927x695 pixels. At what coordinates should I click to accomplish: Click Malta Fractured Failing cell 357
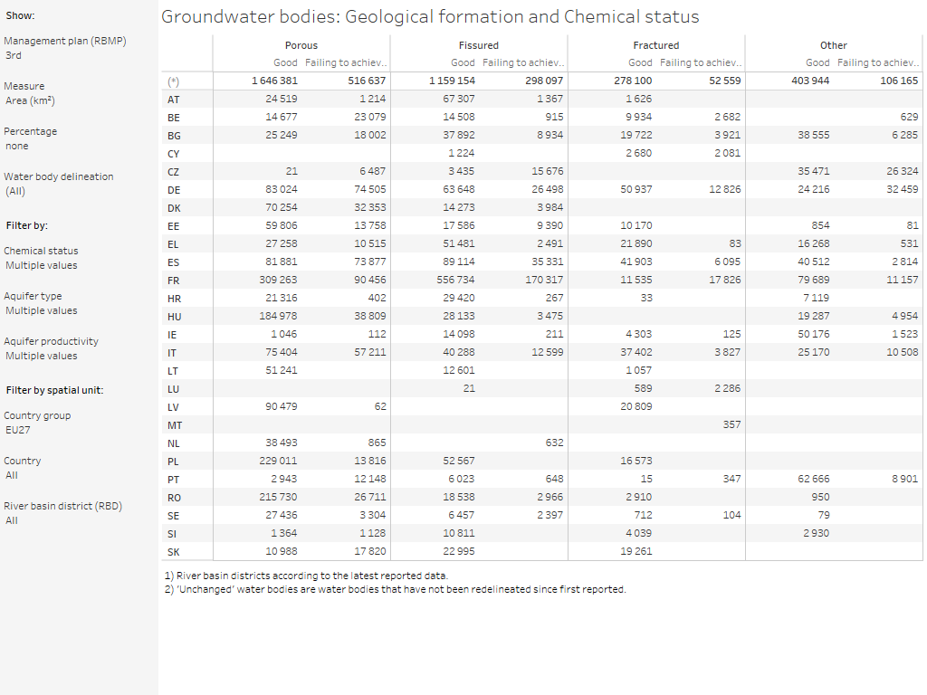click(x=731, y=425)
